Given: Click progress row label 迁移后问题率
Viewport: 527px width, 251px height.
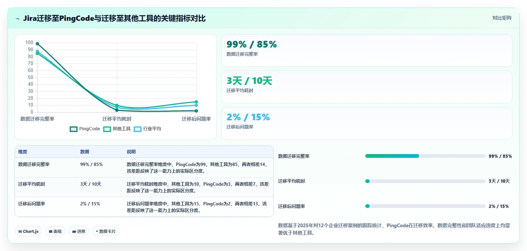Looking at the screenshot, I should [292, 206].
